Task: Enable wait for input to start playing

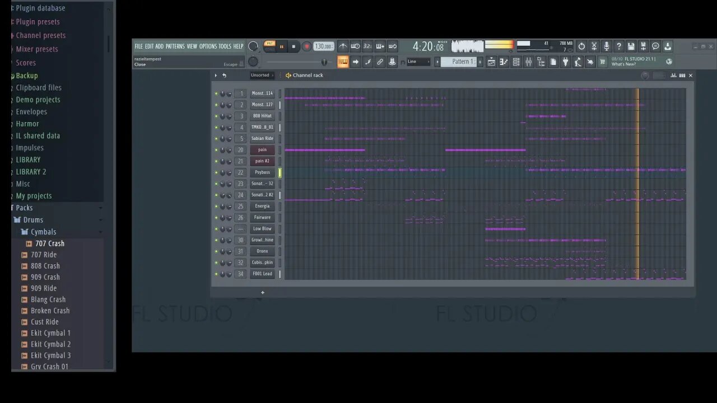Action: pos(355,46)
